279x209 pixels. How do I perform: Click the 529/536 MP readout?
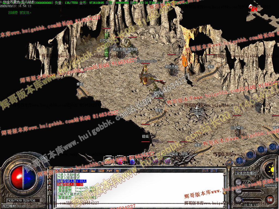[x=29, y=201]
